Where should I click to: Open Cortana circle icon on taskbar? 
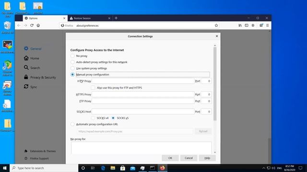pos(83,168)
